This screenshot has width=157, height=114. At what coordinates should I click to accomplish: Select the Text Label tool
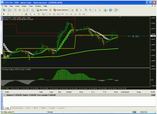39,14
